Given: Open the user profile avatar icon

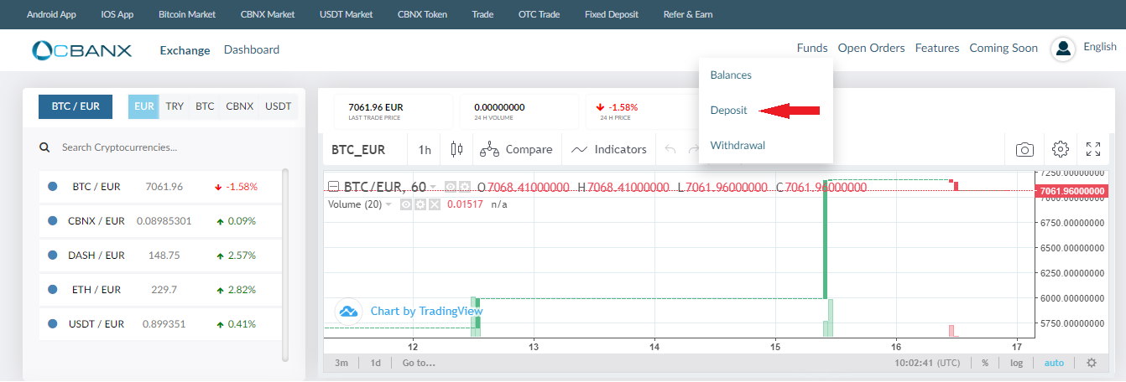Looking at the screenshot, I should (1063, 49).
